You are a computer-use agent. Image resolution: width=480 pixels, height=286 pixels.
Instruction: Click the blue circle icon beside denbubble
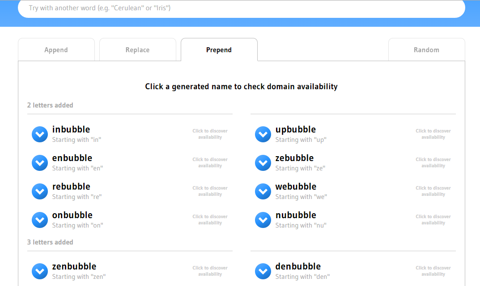click(263, 271)
